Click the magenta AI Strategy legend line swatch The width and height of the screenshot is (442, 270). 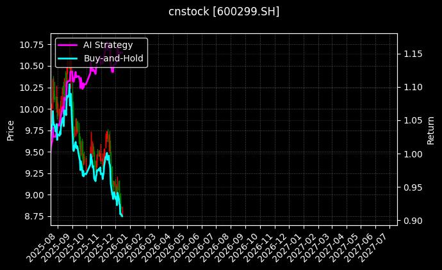pyautogui.click(x=69, y=45)
